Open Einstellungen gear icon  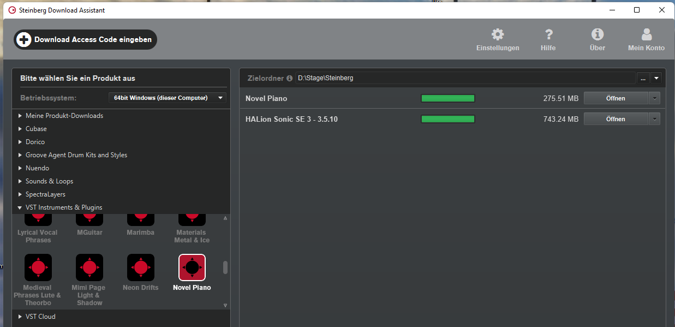pyautogui.click(x=498, y=35)
